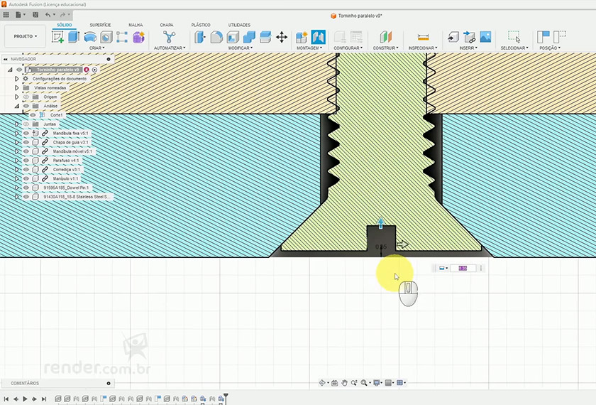
Task: Click the Move/Copy arrows icon
Action: coord(281,37)
